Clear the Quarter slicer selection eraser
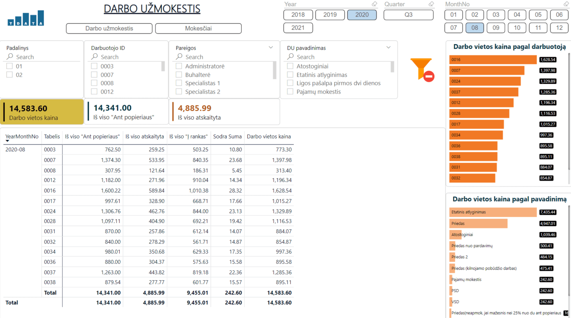 tap(431, 4)
